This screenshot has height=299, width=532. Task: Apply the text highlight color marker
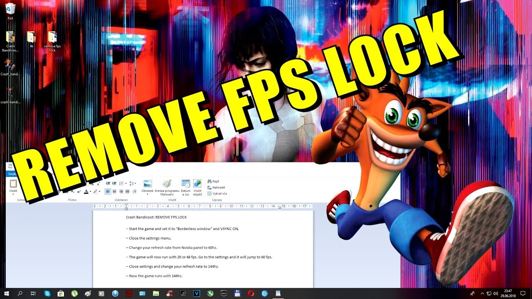95,191
